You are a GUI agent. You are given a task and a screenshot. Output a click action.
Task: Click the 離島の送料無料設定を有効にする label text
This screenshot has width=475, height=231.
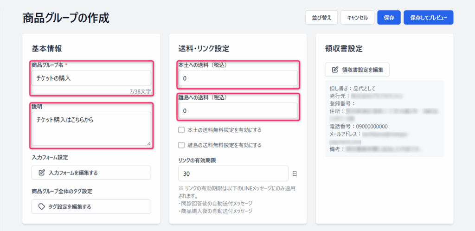(224, 145)
